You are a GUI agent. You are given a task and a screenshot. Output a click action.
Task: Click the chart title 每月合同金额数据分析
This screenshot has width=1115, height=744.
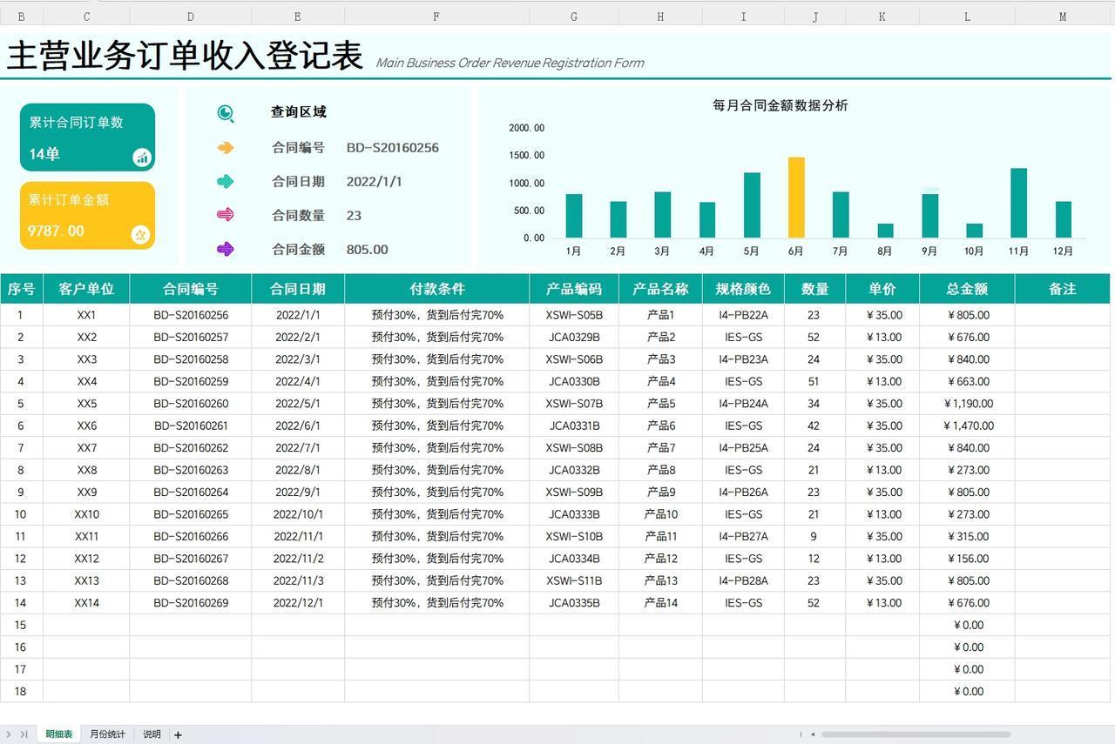(x=780, y=105)
